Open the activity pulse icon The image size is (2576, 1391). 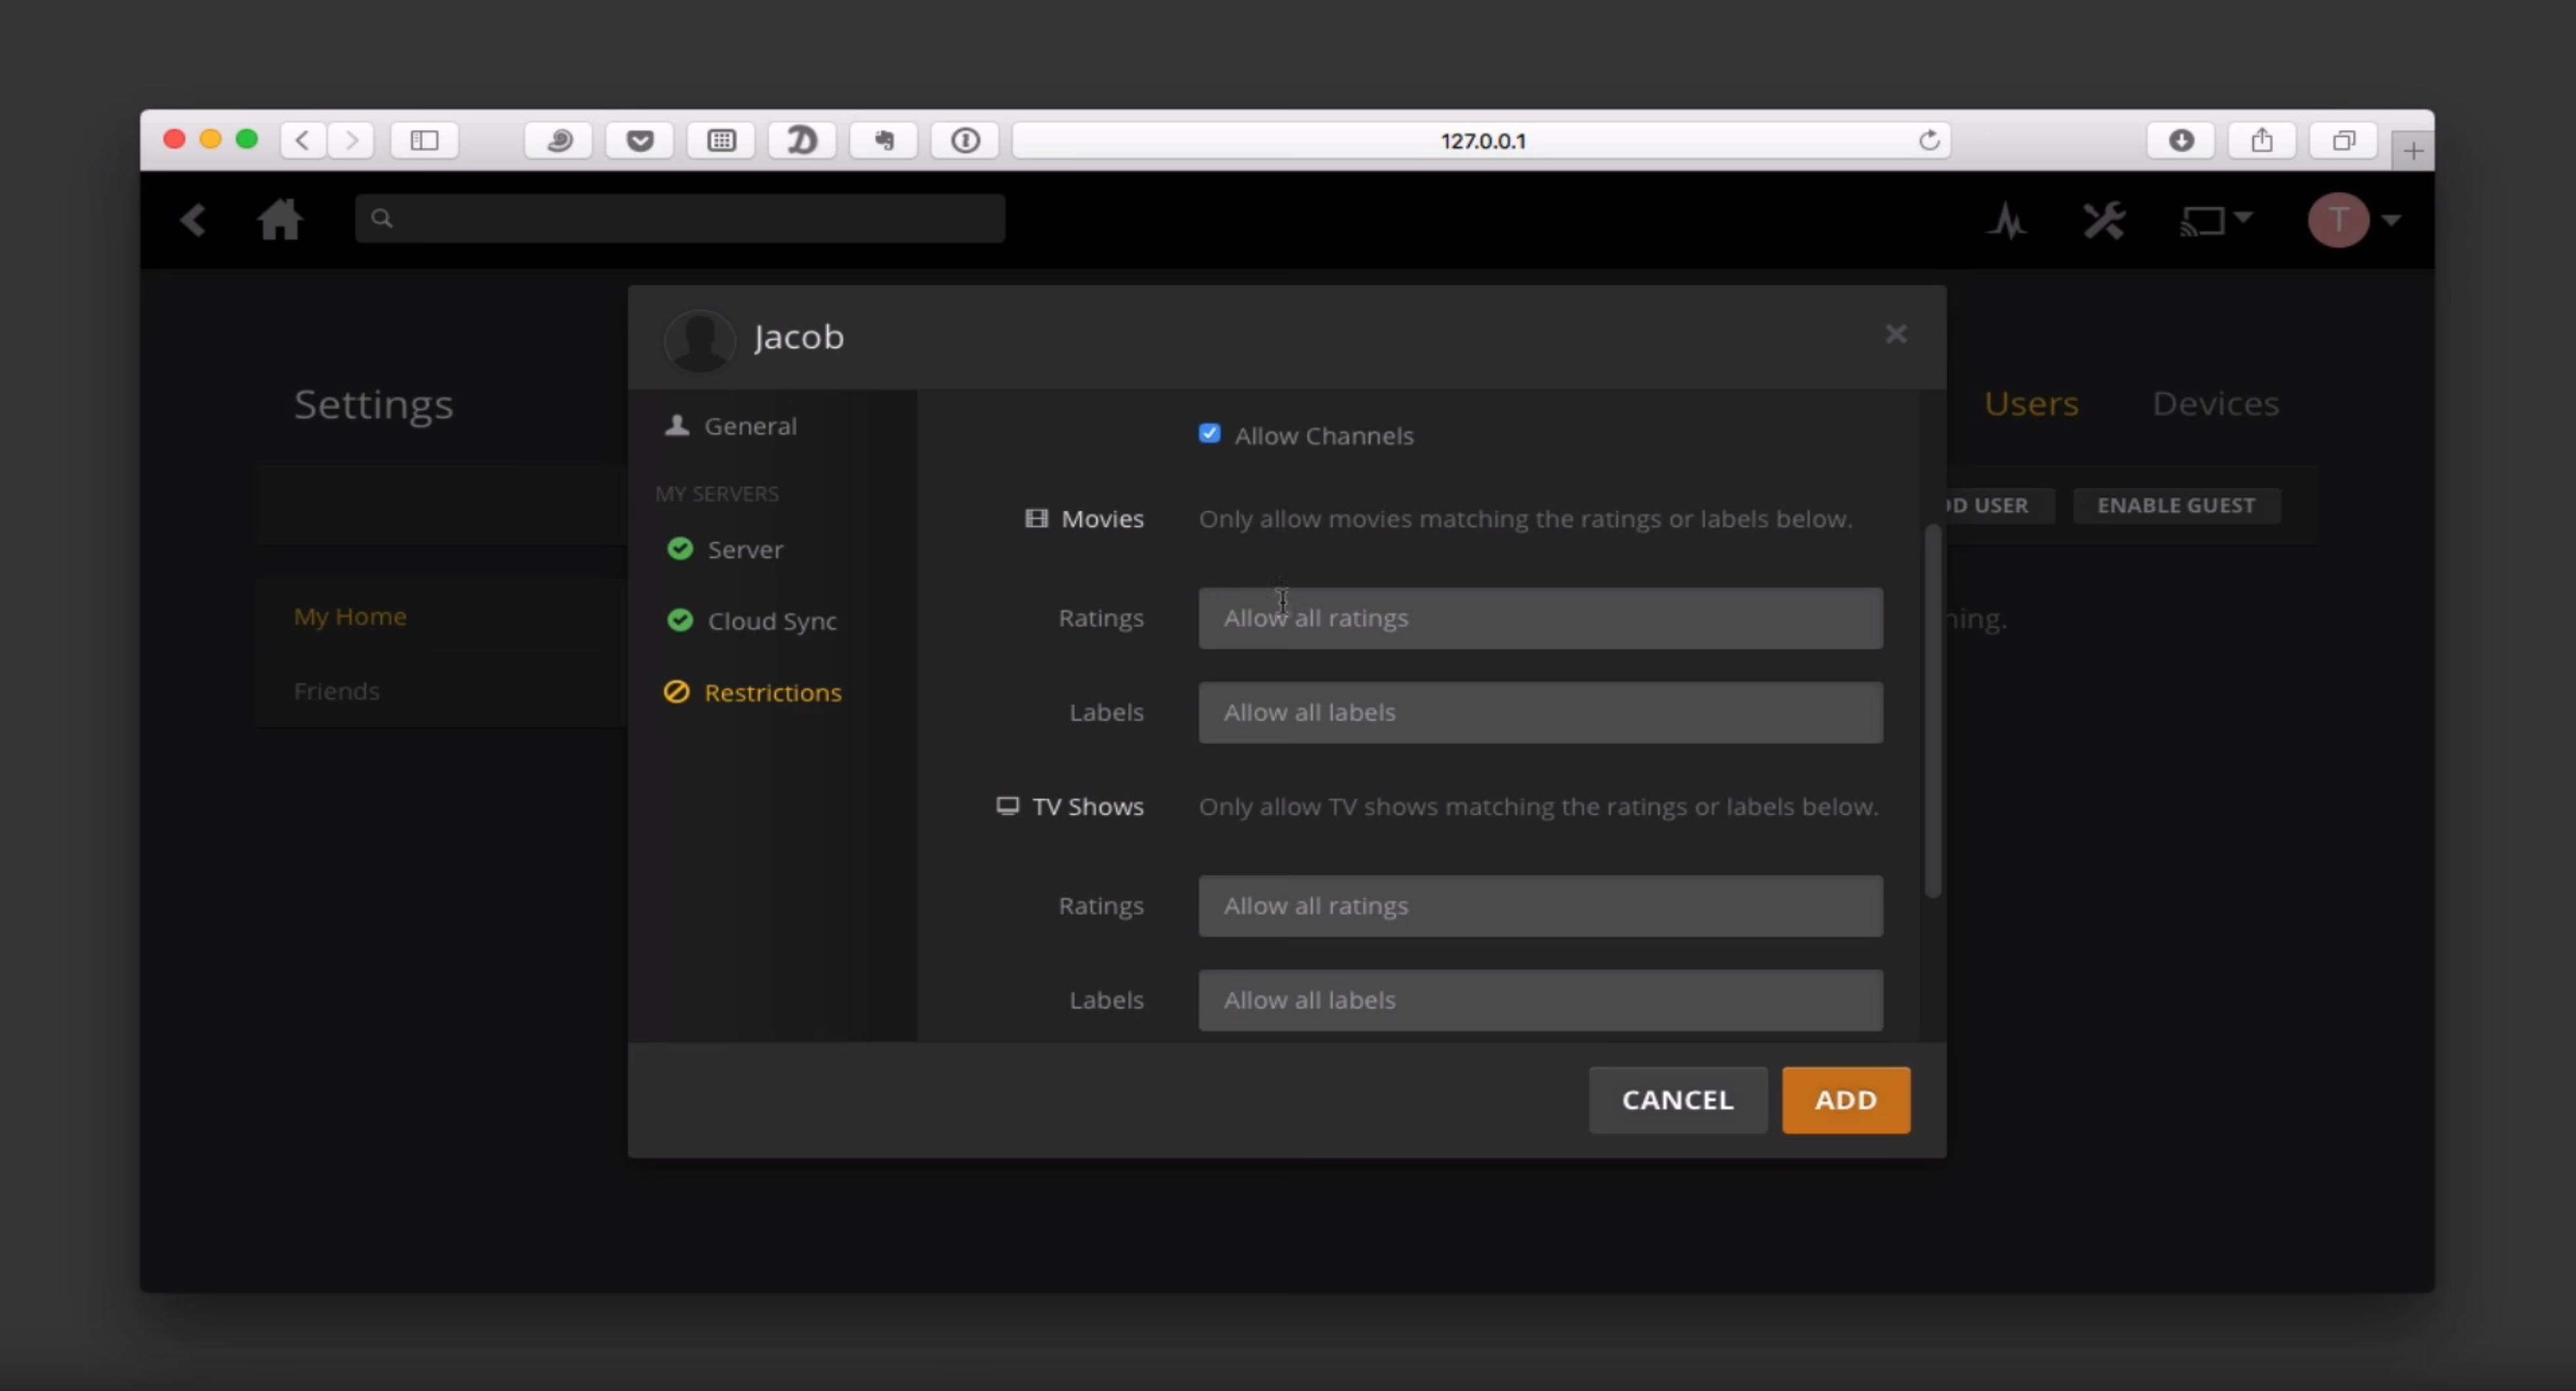coord(2006,221)
